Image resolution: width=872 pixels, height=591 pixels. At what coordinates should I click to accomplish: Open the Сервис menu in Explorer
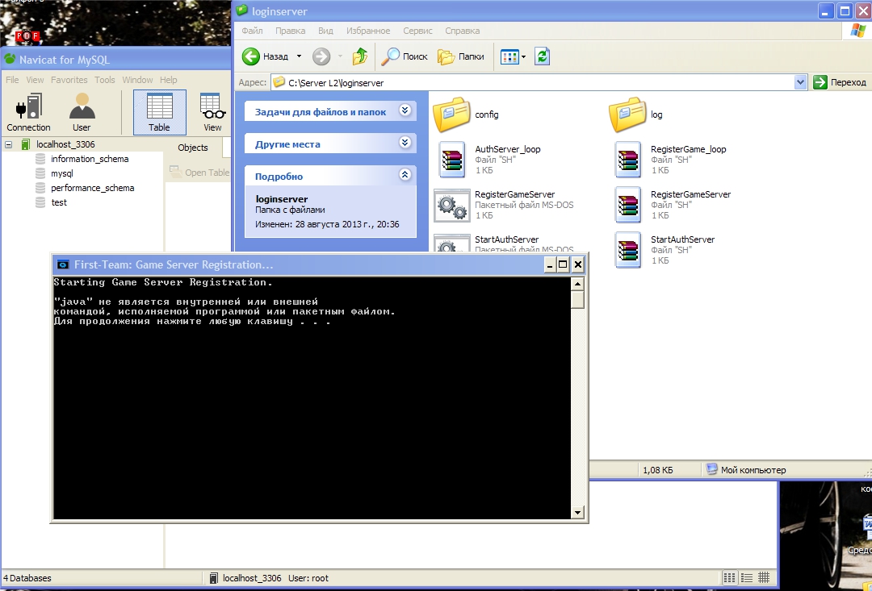pos(417,31)
